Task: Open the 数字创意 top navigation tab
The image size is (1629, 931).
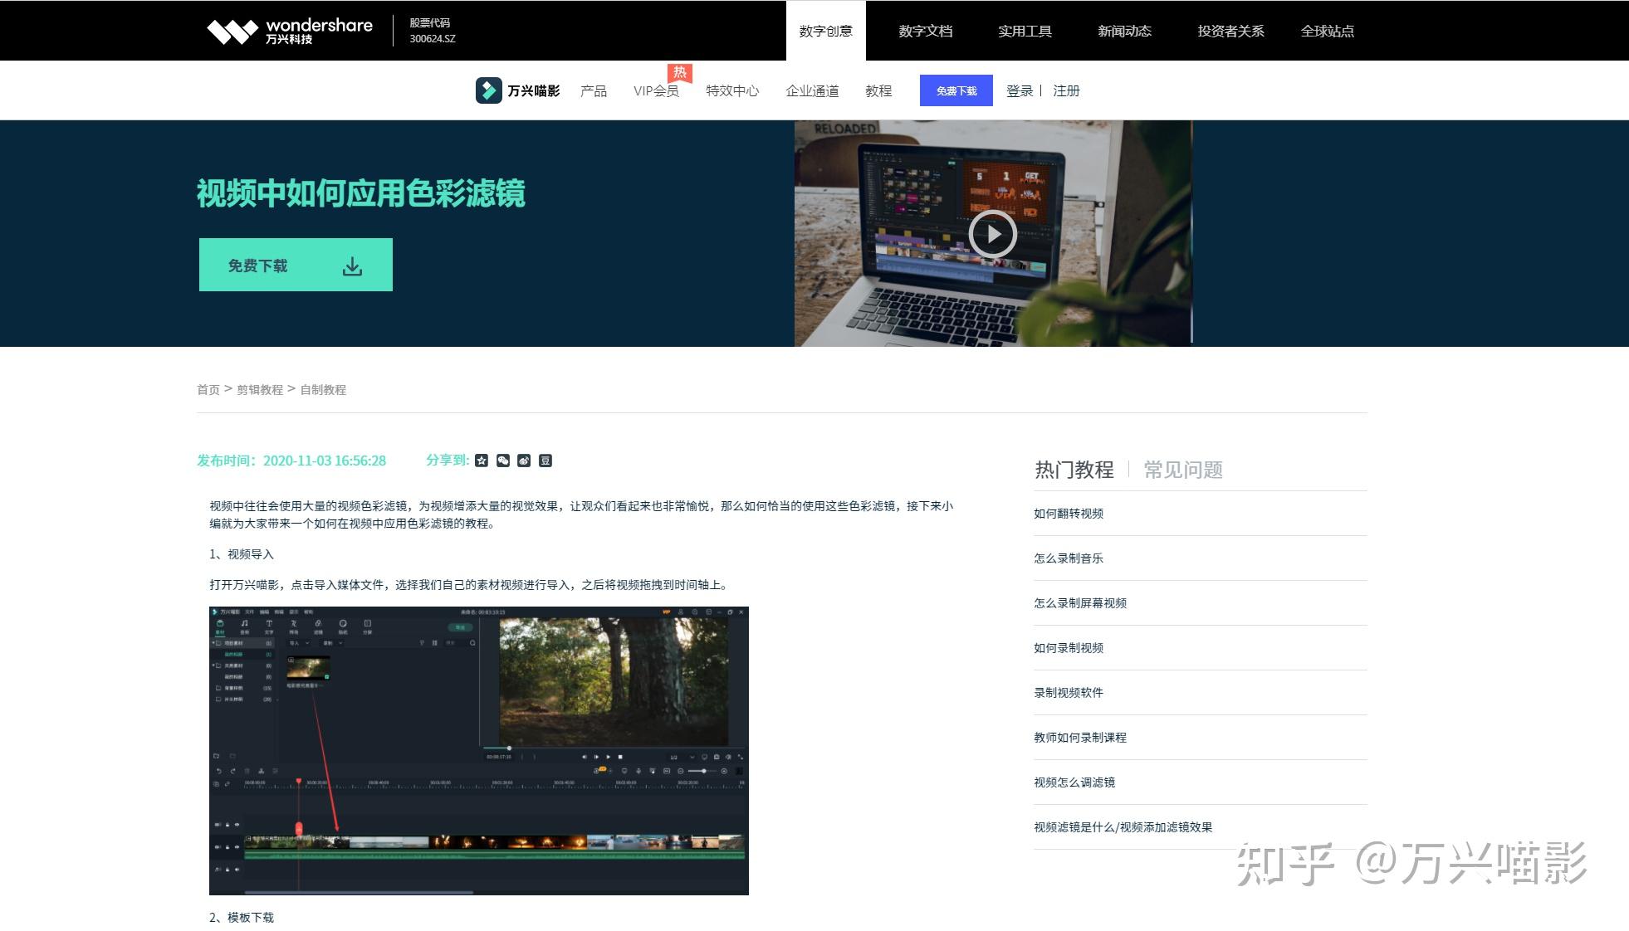Action: click(x=826, y=31)
